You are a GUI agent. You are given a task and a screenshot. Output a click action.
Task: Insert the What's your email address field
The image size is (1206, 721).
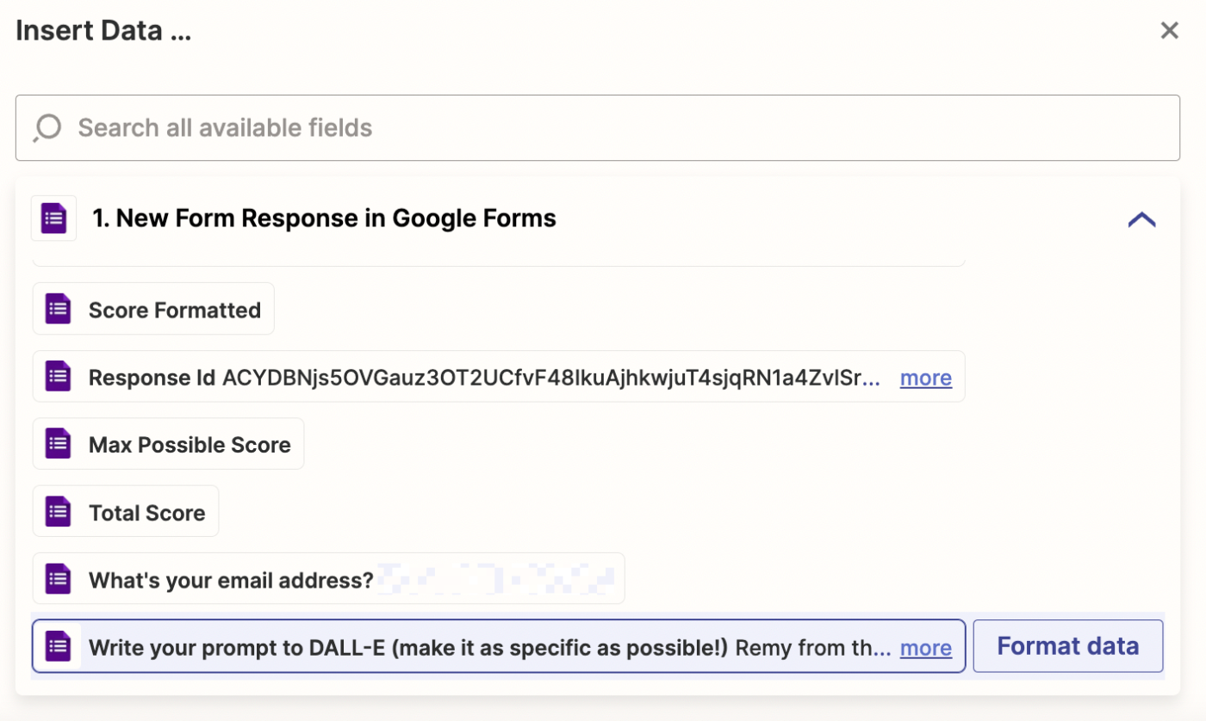231,580
